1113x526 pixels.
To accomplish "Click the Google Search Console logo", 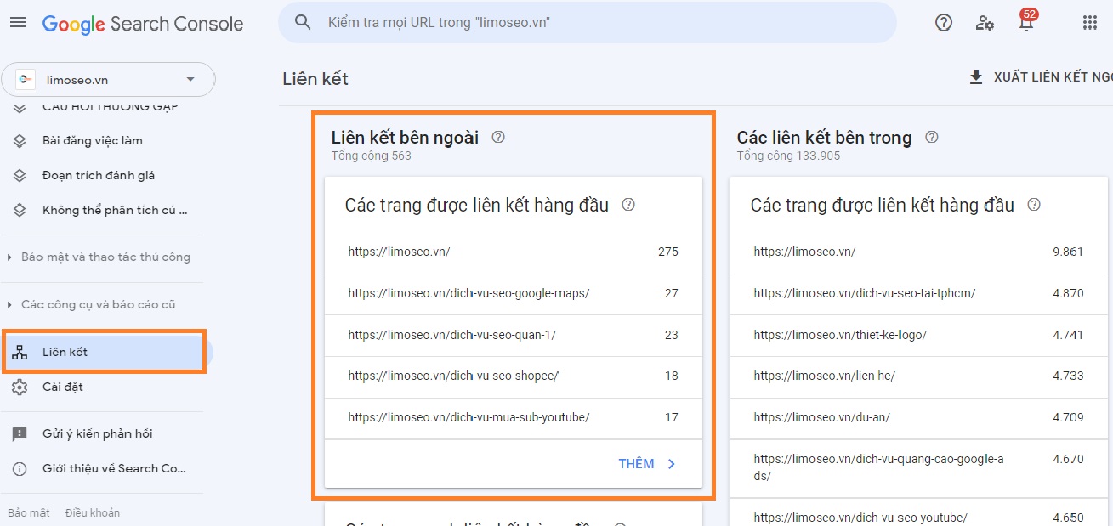I will pyautogui.click(x=143, y=24).
